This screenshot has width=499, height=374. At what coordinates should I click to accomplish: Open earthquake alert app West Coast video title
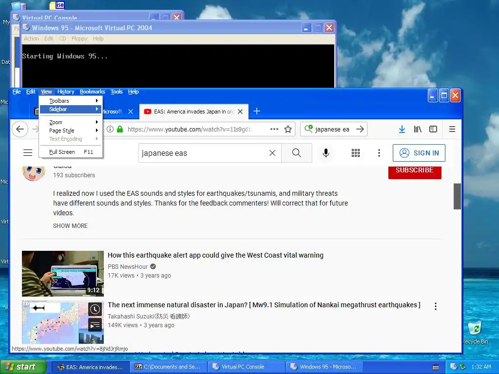pos(215,255)
